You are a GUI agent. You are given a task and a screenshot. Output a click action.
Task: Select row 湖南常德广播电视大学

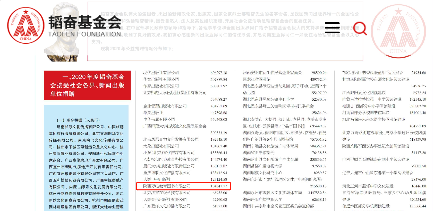point(285,166)
